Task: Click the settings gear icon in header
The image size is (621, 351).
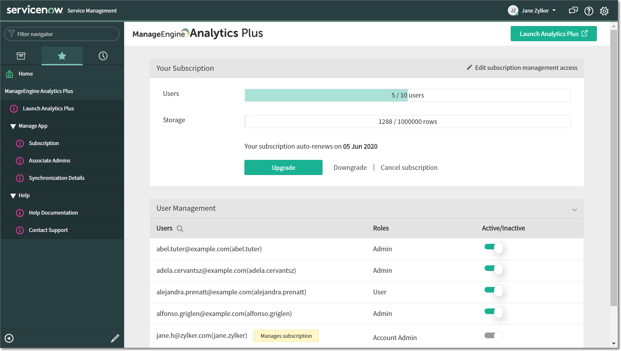Action: tap(605, 11)
